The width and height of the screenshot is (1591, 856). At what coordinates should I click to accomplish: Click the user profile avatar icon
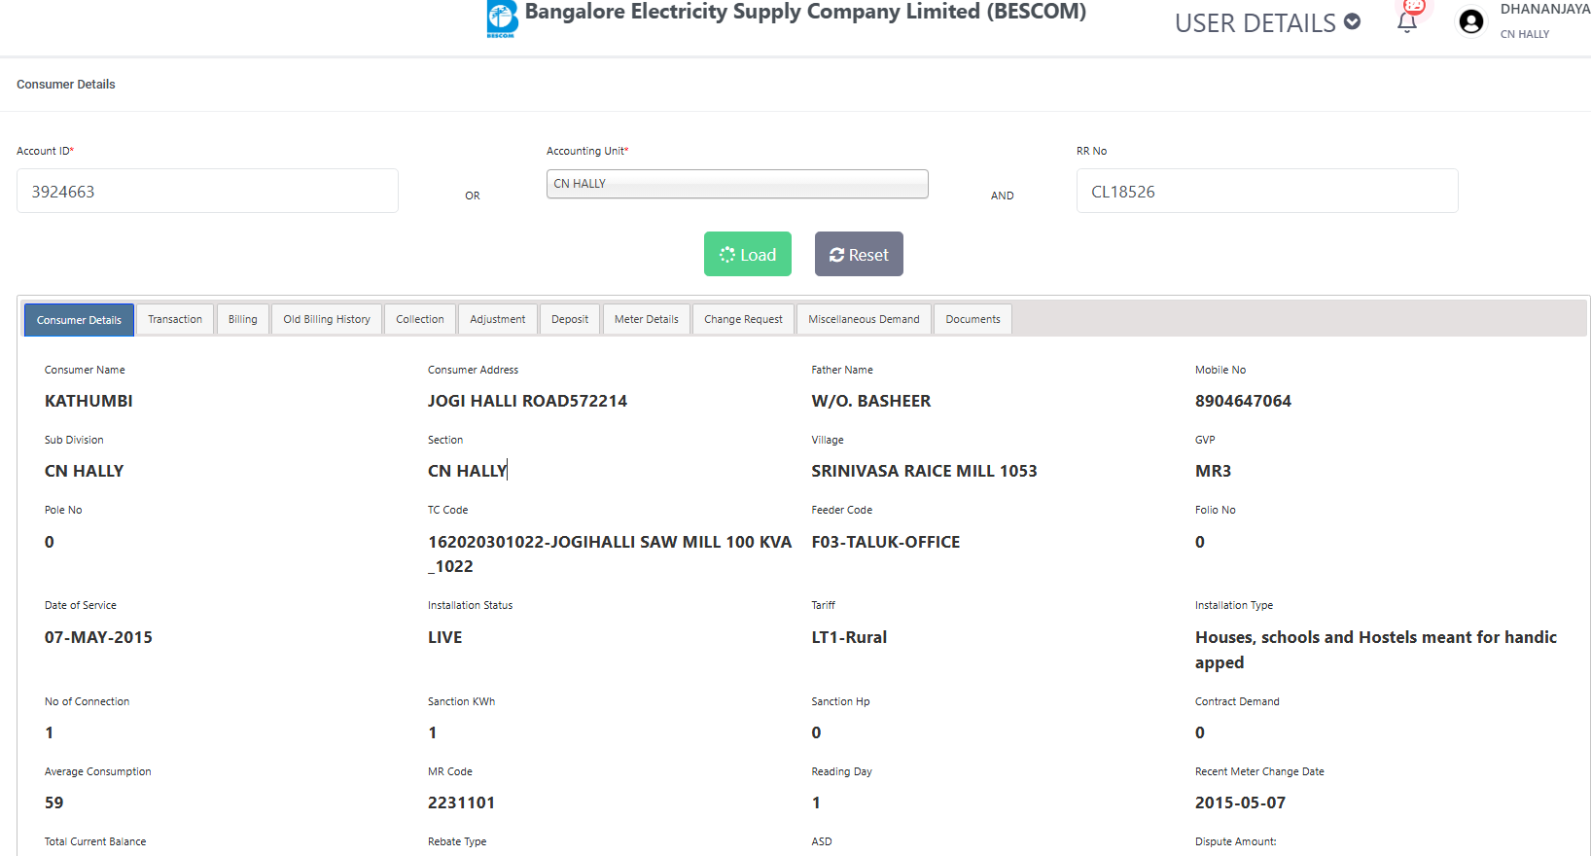tap(1470, 21)
